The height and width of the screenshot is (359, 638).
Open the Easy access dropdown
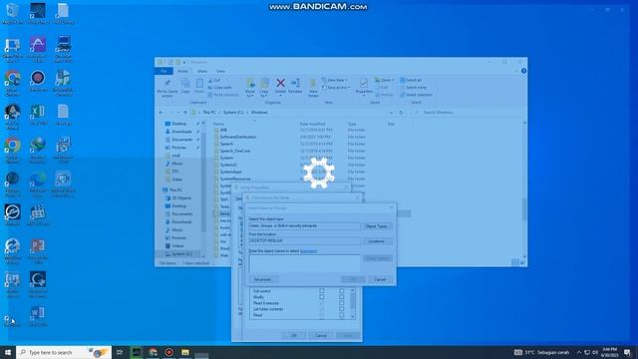336,88
